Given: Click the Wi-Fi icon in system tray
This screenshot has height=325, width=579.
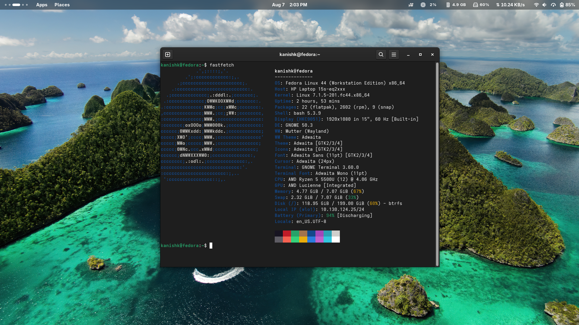Looking at the screenshot, I should pyautogui.click(x=536, y=5).
